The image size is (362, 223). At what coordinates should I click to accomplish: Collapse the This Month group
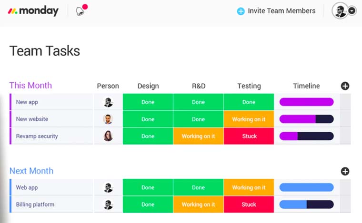pyautogui.click(x=30, y=86)
